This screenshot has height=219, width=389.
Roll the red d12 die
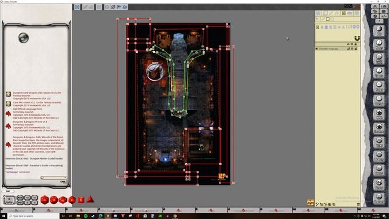coord(54,200)
